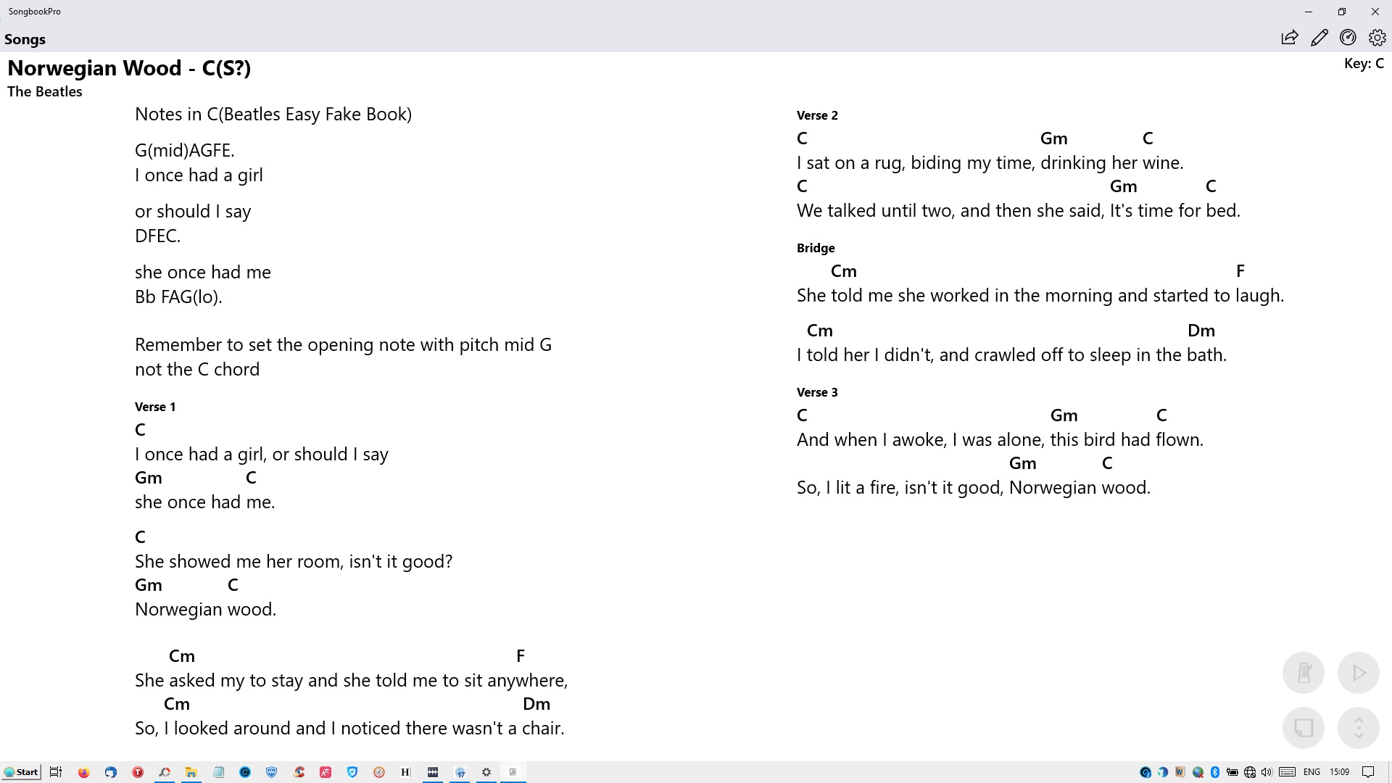Click the text 'G(mid)AGFE.'
The image size is (1392, 783).
[x=185, y=151]
